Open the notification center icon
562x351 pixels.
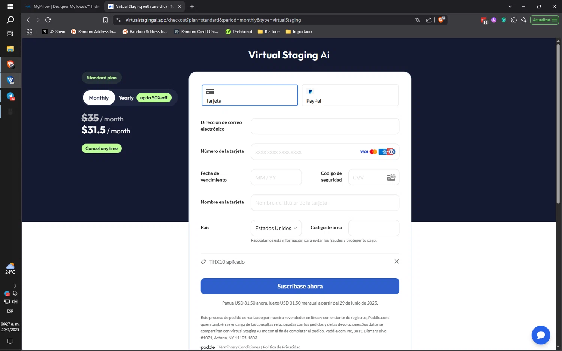(x=10, y=341)
